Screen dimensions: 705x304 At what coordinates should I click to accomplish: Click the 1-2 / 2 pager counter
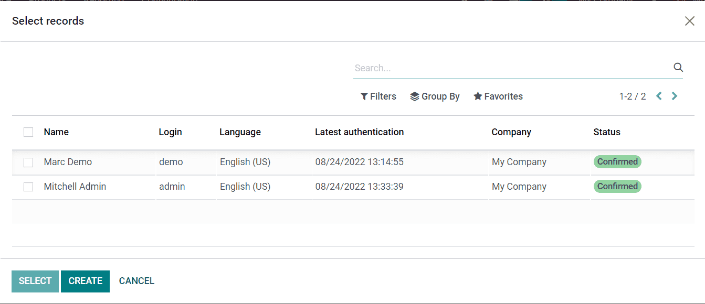pyautogui.click(x=632, y=96)
